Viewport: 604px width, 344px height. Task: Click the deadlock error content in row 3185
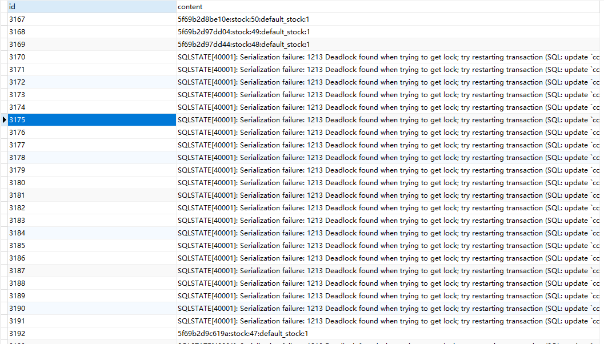pos(388,246)
